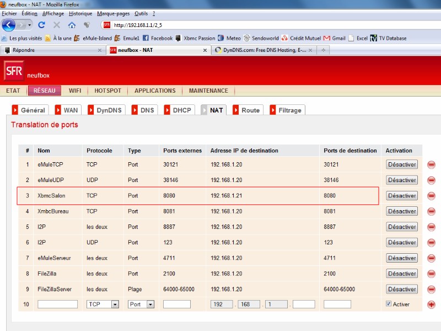This screenshot has width=441, height=331.
Task: Open the Gmail bookmark
Action: (335, 38)
